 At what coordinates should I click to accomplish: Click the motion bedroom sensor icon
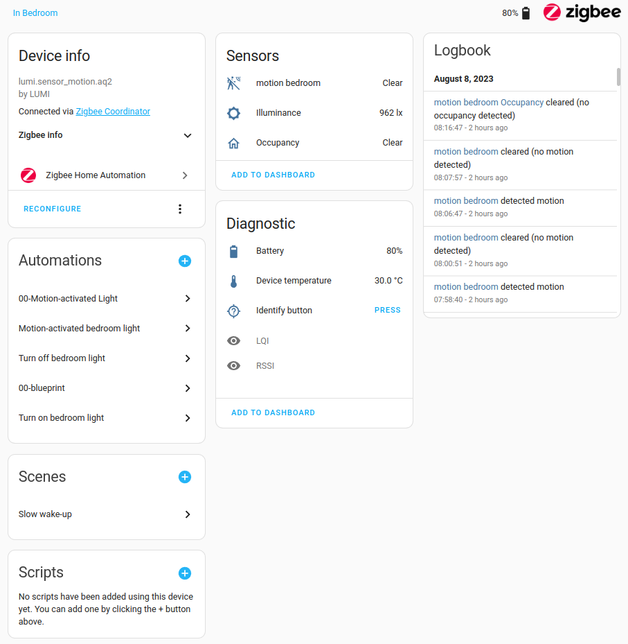[233, 82]
